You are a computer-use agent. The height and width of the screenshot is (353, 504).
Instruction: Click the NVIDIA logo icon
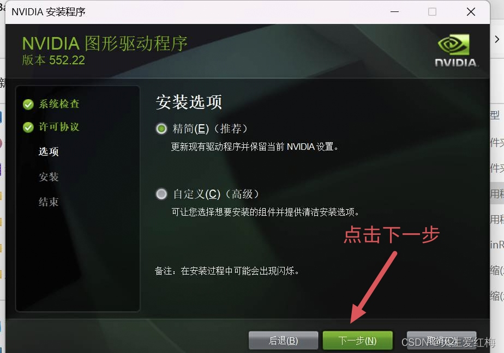click(455, 50)
